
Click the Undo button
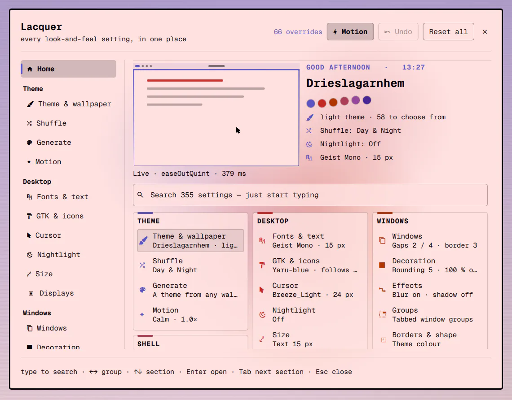tap(398, 32)
